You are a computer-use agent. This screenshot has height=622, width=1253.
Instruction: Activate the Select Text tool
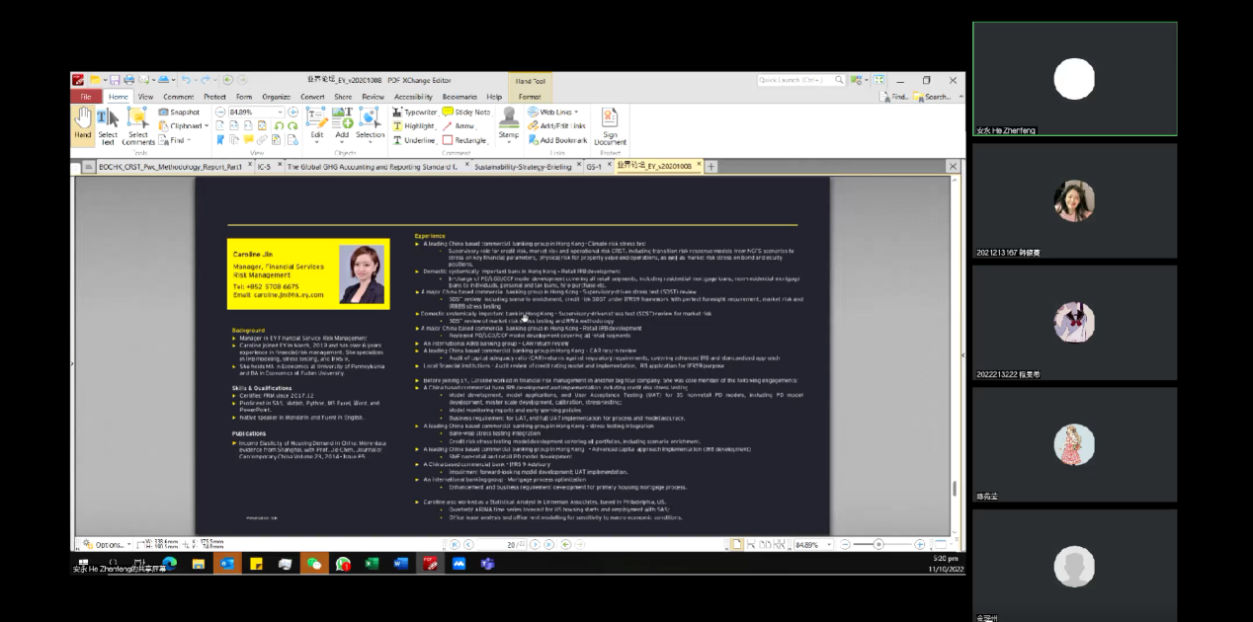(108, 123)
